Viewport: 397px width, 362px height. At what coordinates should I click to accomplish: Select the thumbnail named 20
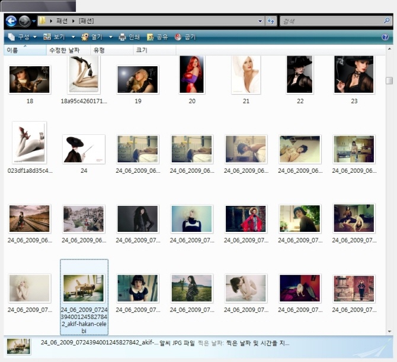(x=191, y=75)
